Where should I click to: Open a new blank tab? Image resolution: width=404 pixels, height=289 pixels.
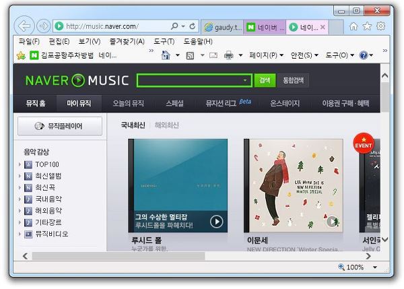click(336, 27)
